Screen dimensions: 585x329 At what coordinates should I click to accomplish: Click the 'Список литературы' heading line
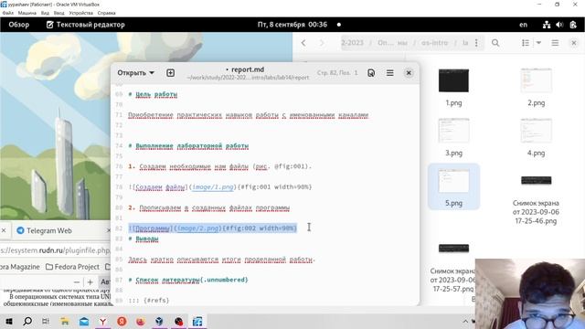click(188, 280)
